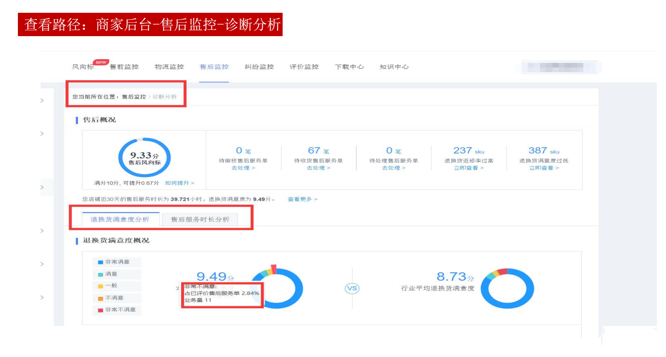Click 诊断分析 breadcrumb text

tap(165, 97)
